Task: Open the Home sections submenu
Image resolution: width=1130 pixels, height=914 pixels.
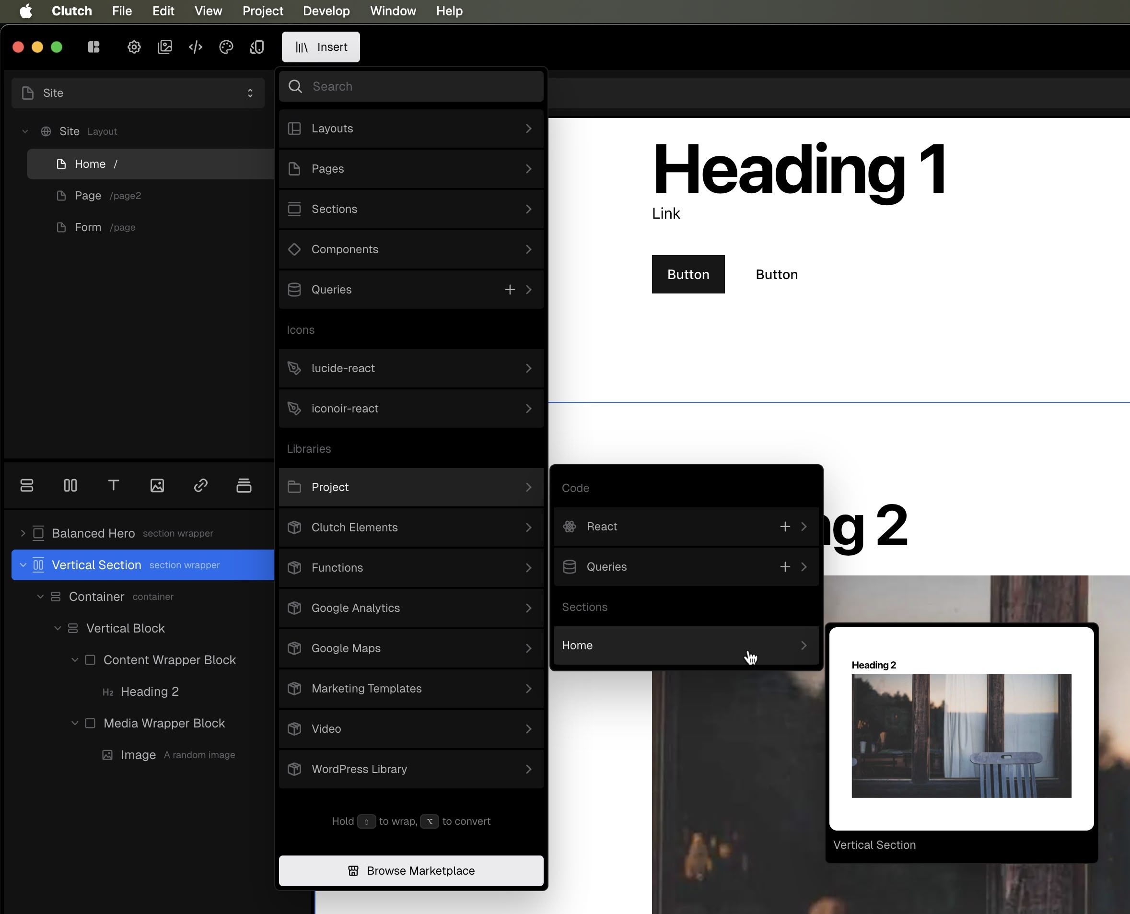Action: tap(687, 645)
